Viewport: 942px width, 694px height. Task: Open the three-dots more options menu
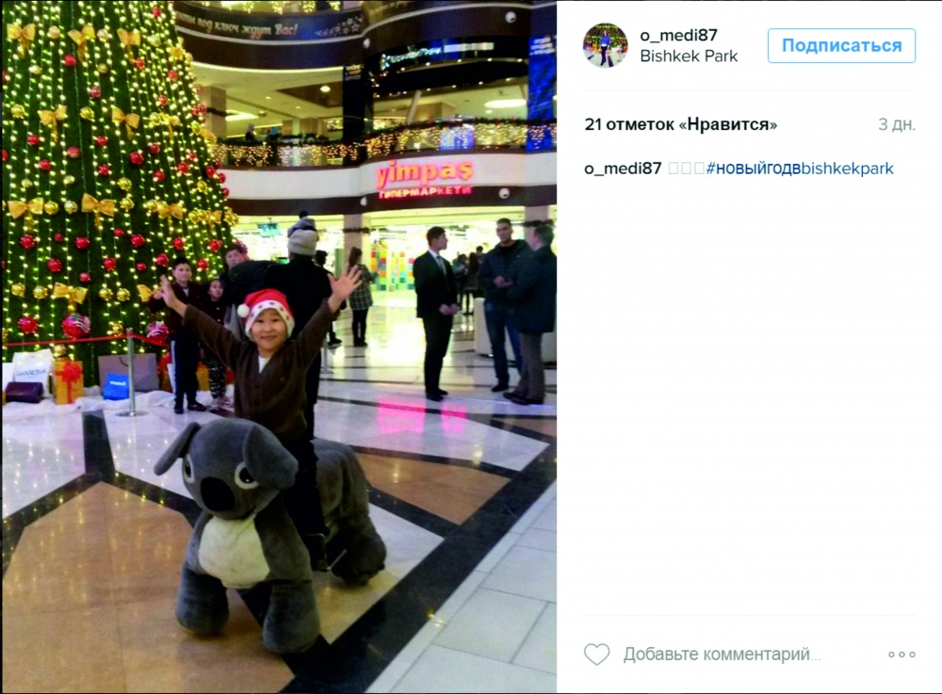(901, 654)
